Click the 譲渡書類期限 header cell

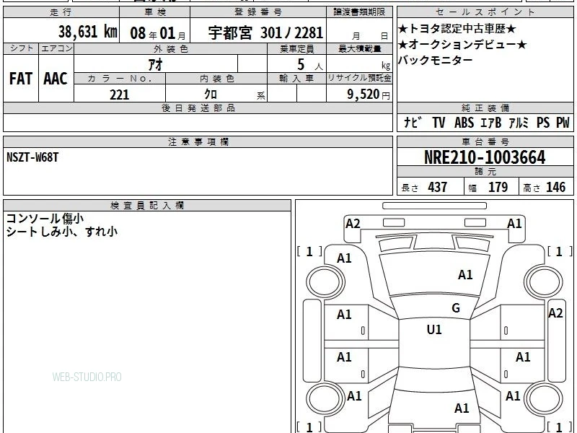(359, 12)
